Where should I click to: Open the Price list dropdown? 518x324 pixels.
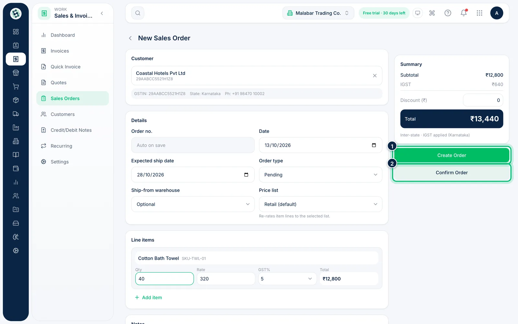pyautogui.click(x=321, y=204)
